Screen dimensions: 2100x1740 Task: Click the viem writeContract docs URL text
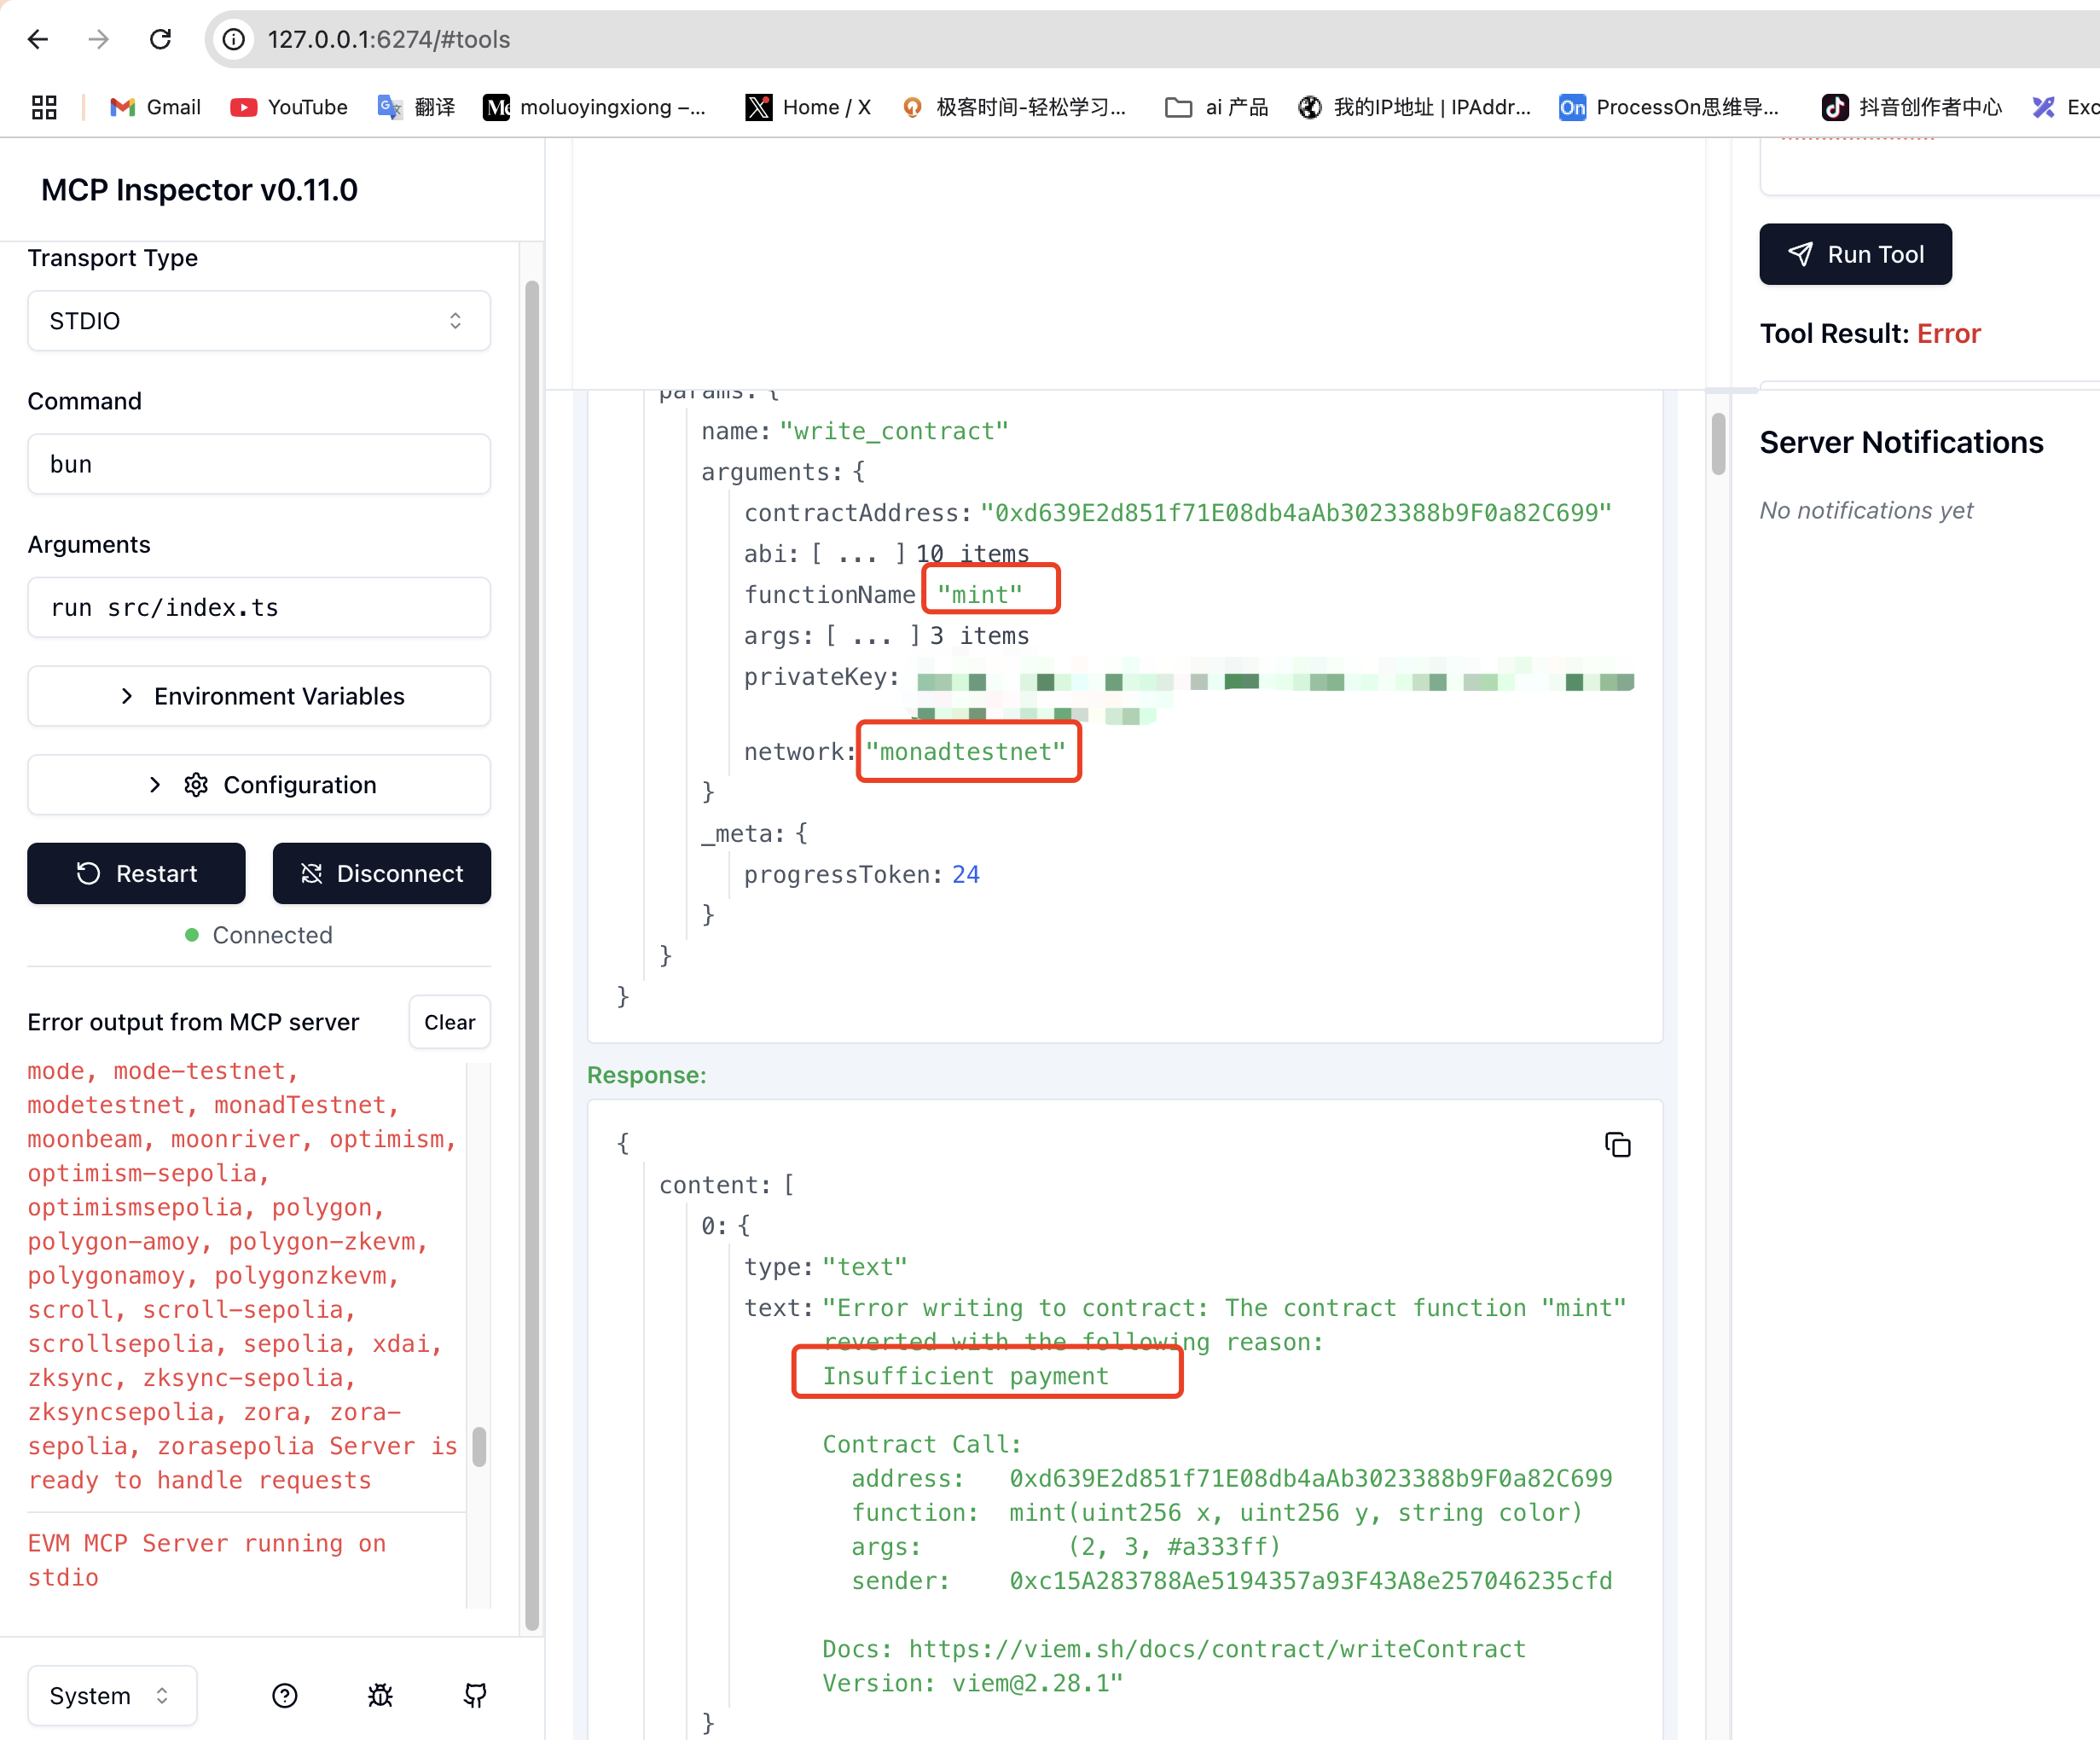click(x=1217, y=1649)
